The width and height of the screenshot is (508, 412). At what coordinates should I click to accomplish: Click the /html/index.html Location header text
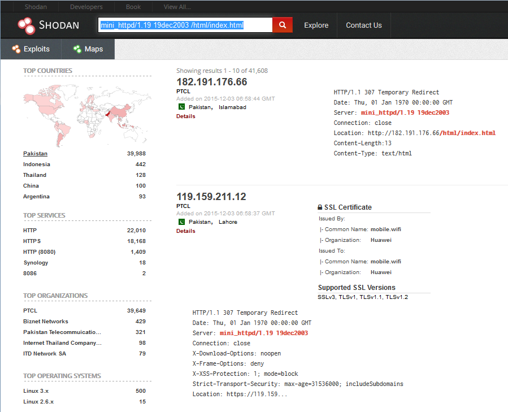[x=467, y=133]
